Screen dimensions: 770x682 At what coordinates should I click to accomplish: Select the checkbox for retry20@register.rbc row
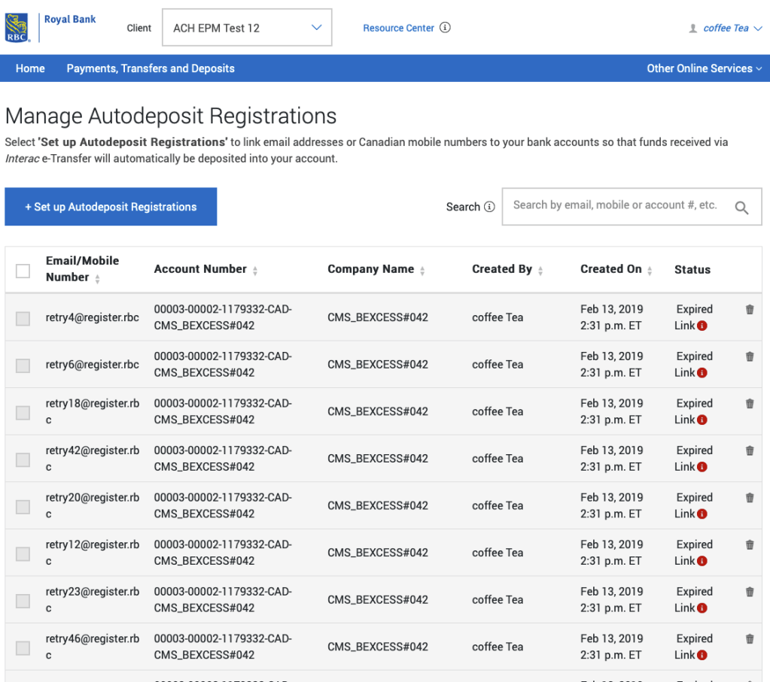pos(23,507)
